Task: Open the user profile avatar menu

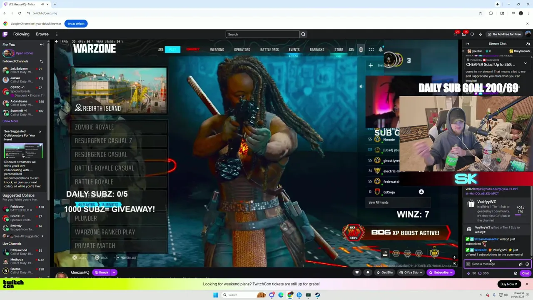Action: [x=528, y=34]
